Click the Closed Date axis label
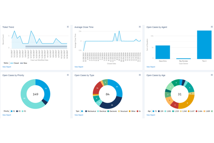Image resolution: width=214 pixels, height=143 pixels. tap(111, 64)
